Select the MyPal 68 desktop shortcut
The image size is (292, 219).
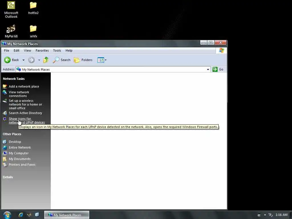[x=11, y=31]
